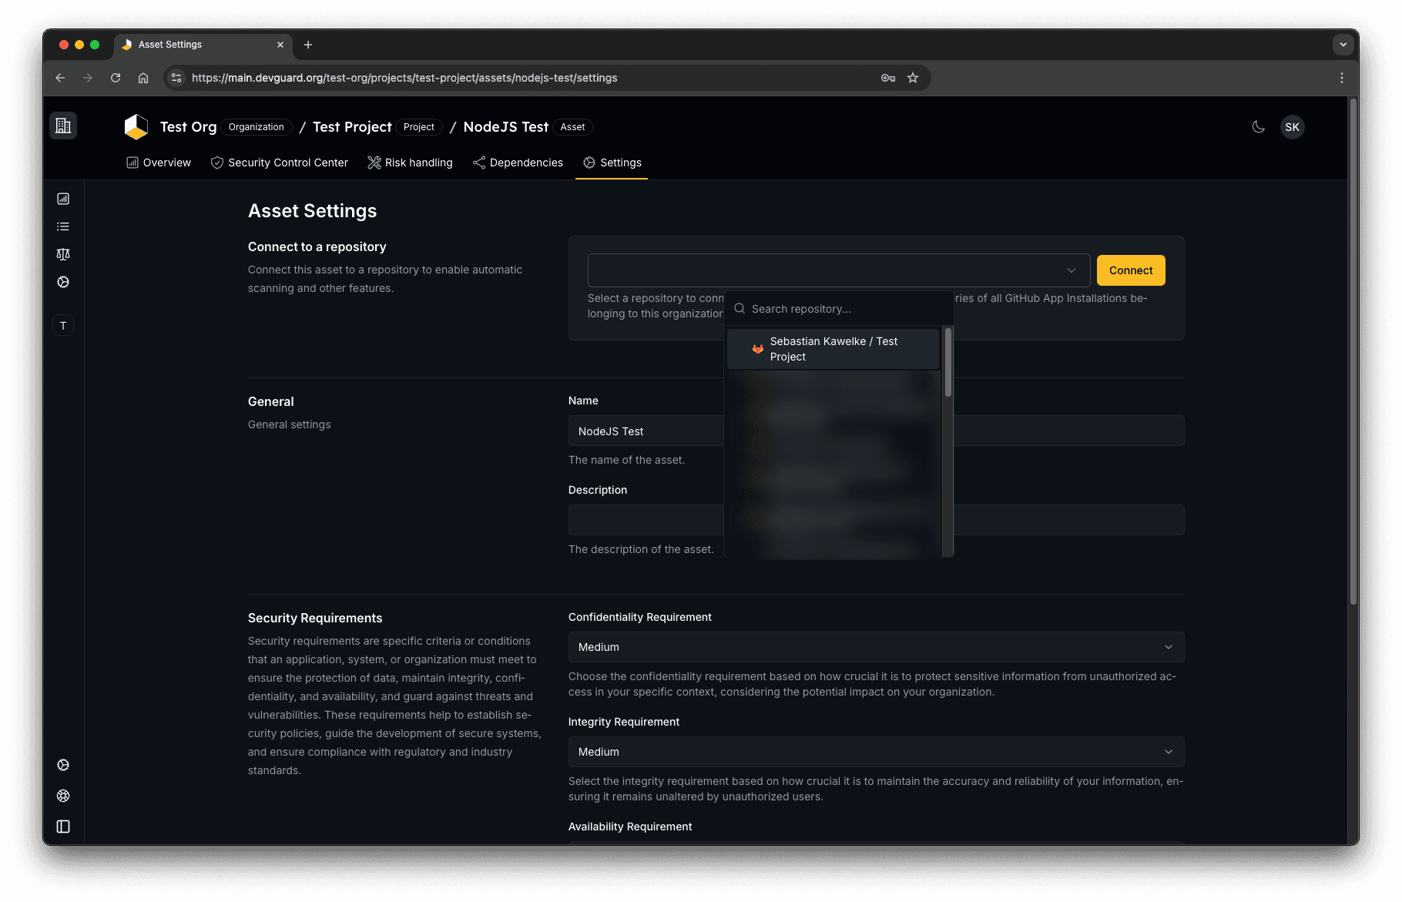1402x902 pixels.
Task: Click the gear settings icon in sidebar
Action: pyautogui.click(x=63, y=282)
